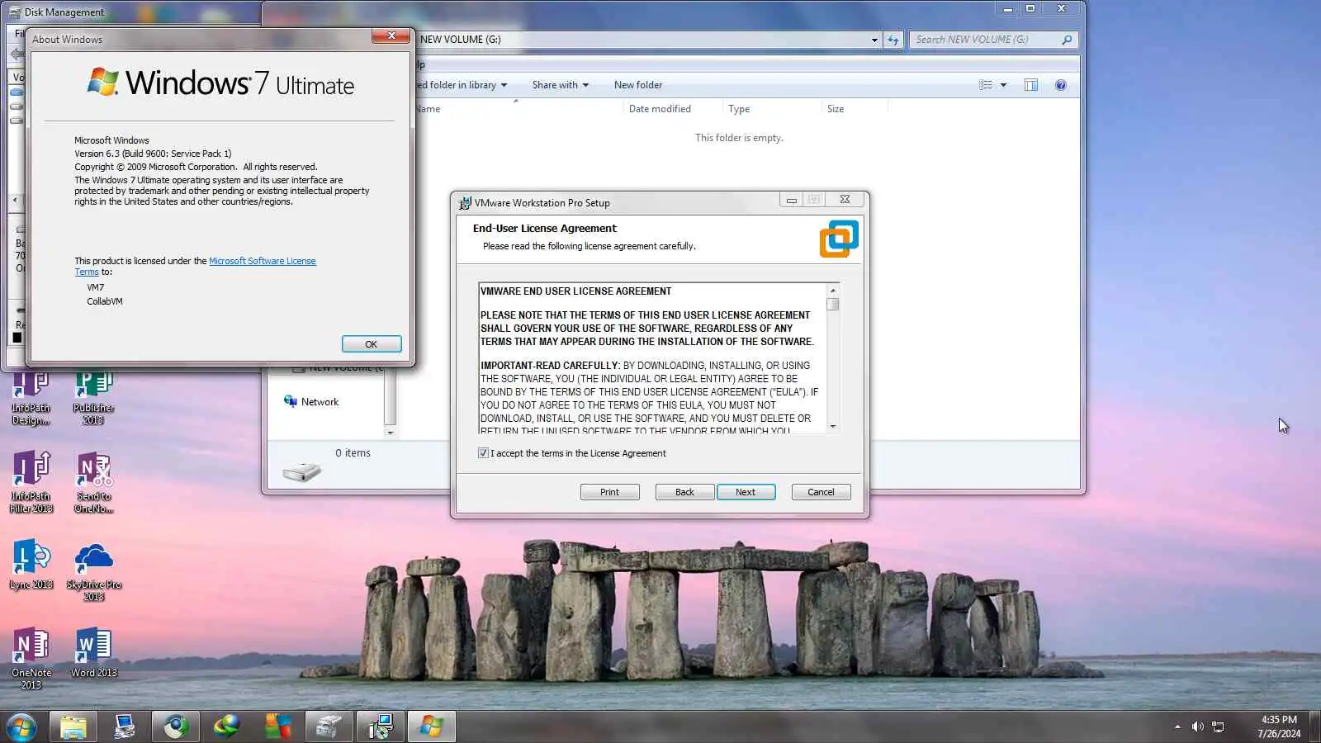Viewport: 1321px width, 743px height.
Task: Click the license text scrollbar thumb
Action: [x=833, y=304]
